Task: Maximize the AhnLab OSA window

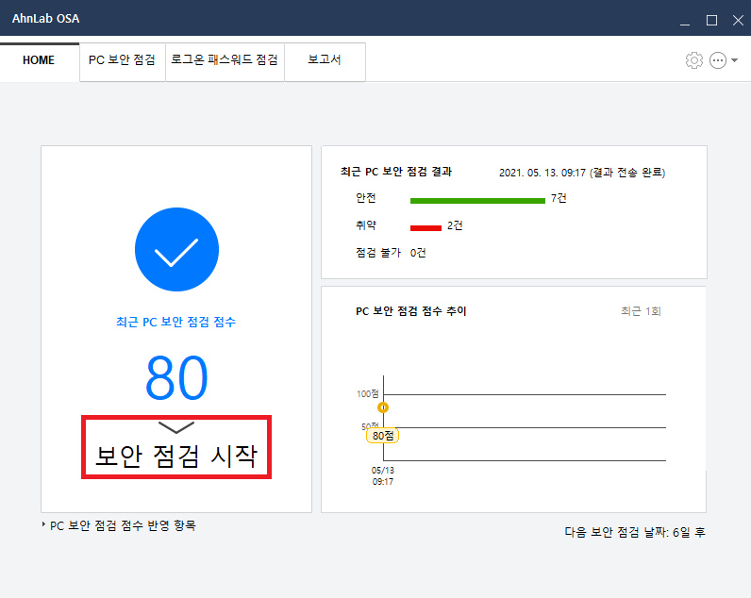Action: pyautogui.click(x=711, y=20)
